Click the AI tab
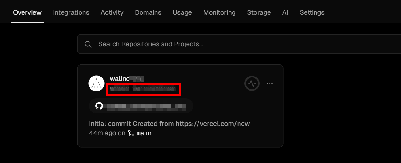 click(285, 12)
